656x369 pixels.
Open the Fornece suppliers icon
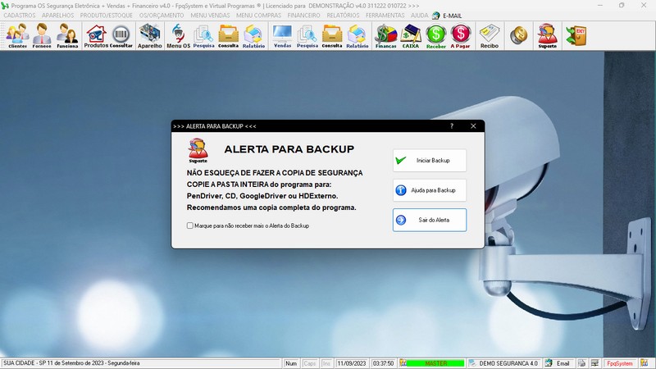point(42,36)
